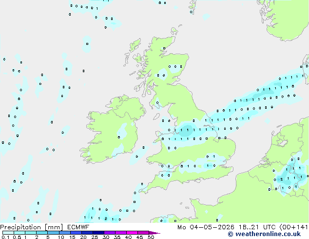
Task: Click the purple arrow end of the legend
Action: 154,233
